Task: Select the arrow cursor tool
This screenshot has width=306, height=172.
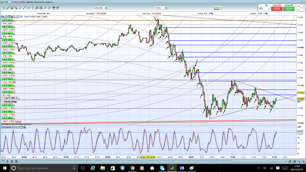Action: pos(4,8)
